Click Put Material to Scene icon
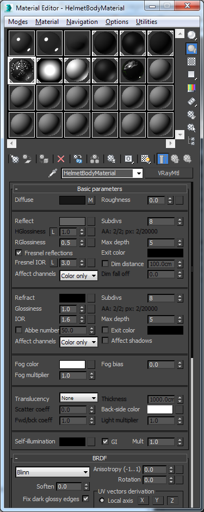This screenshot has width=204, height=512. click(x=27, y=159)
